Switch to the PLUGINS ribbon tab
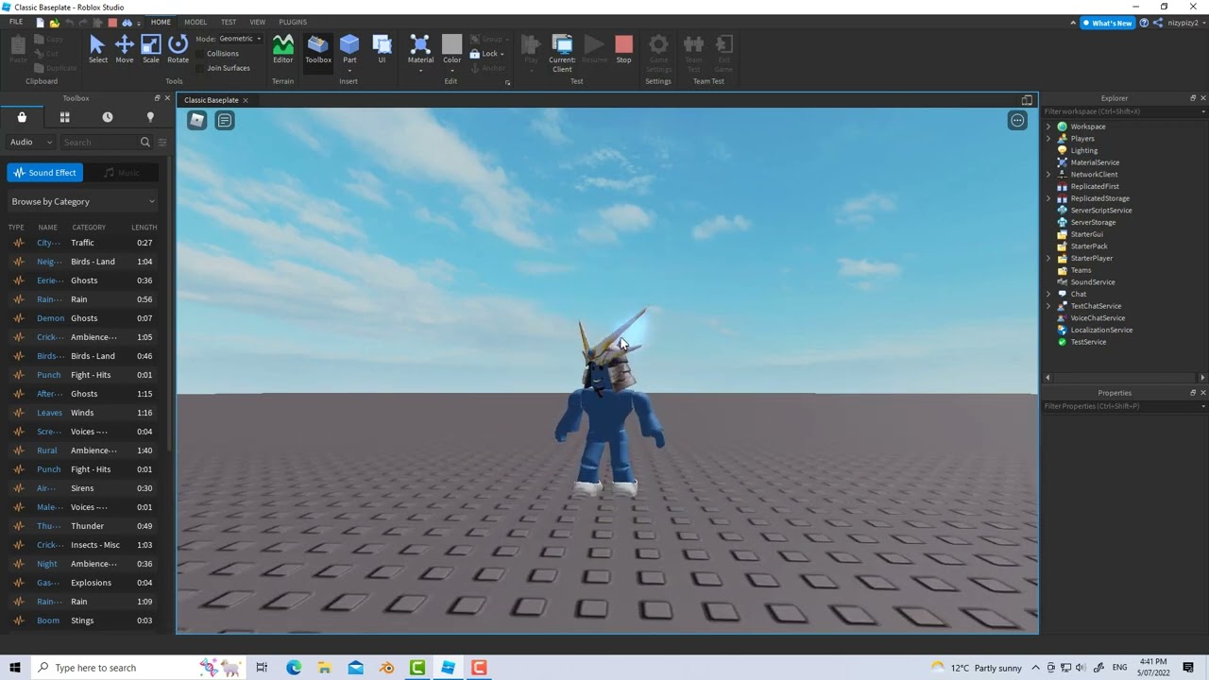This screenshot has height=680, width=1209. click(293, 22)
